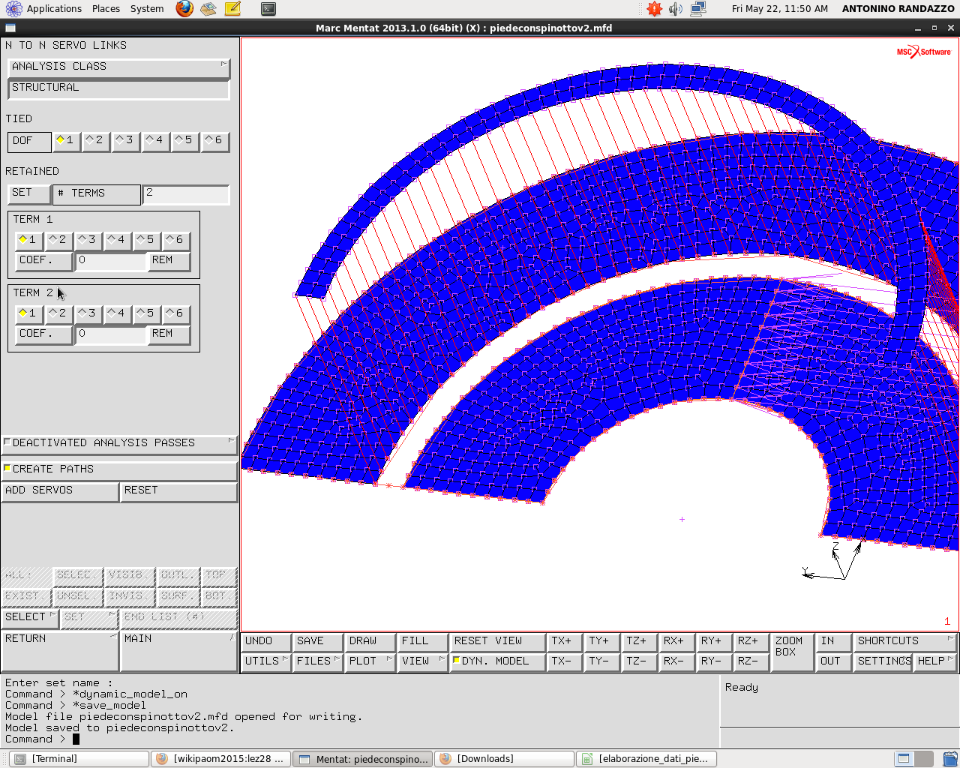Select DOF 4 in TERM 1

click(118, 240)
